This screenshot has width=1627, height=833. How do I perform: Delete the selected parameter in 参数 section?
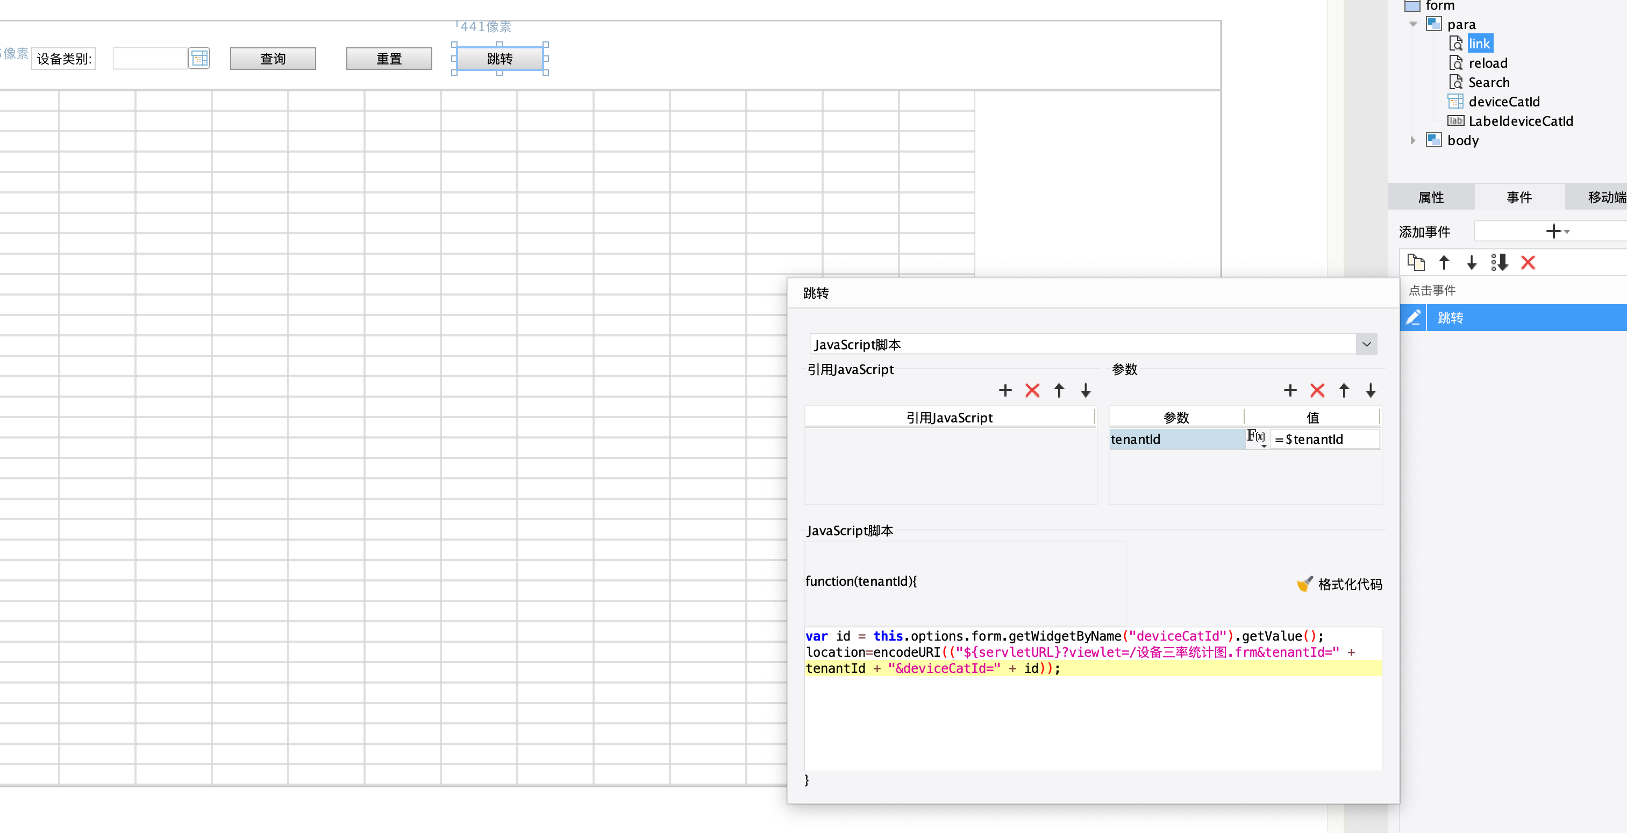click(1317, 390)
